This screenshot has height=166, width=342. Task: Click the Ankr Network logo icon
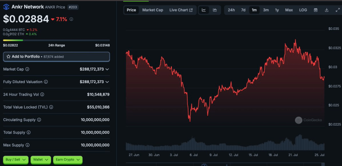pyautogui.click(x=6, y=7)
